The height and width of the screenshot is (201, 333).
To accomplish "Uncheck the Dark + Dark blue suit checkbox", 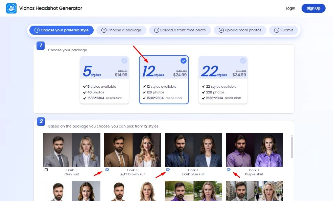I will tap(168, 170).
